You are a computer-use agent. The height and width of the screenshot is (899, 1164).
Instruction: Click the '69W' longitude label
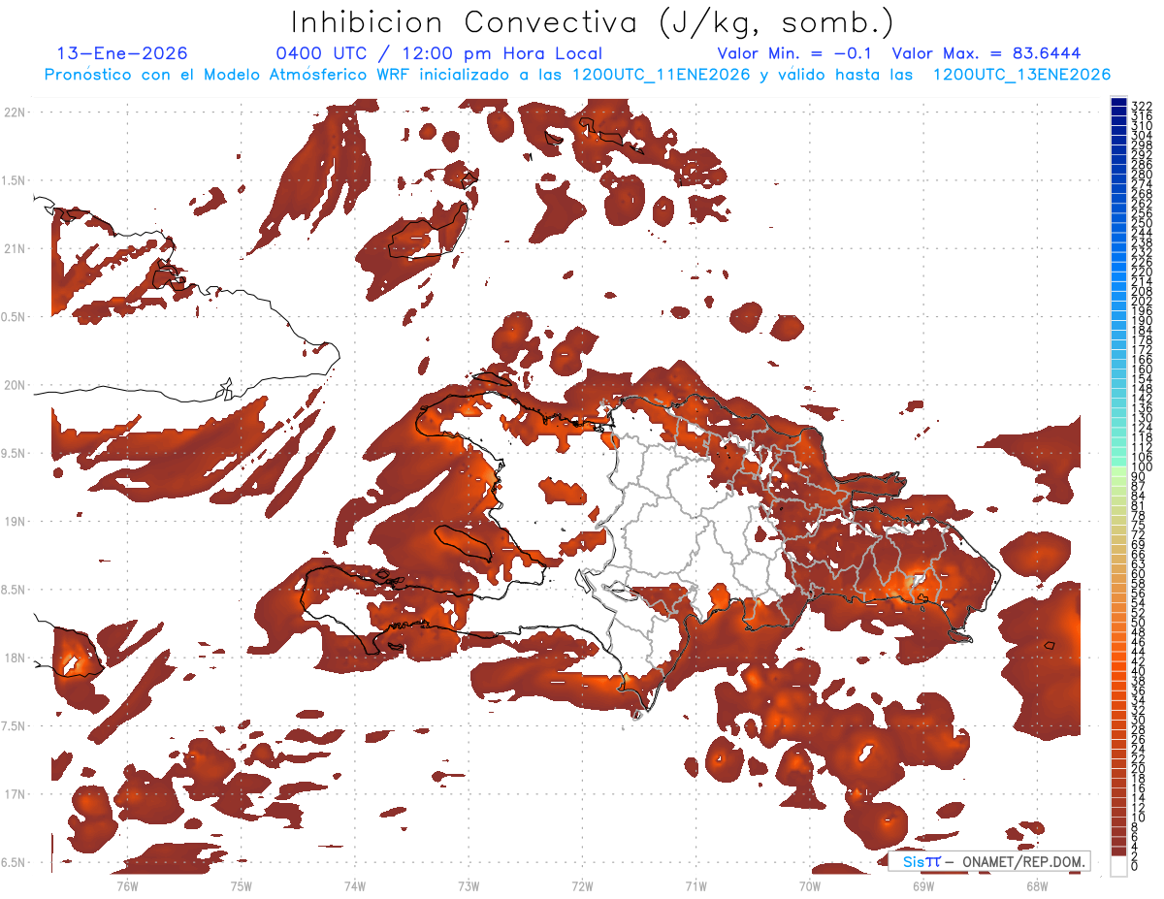(x=923, y=885)
